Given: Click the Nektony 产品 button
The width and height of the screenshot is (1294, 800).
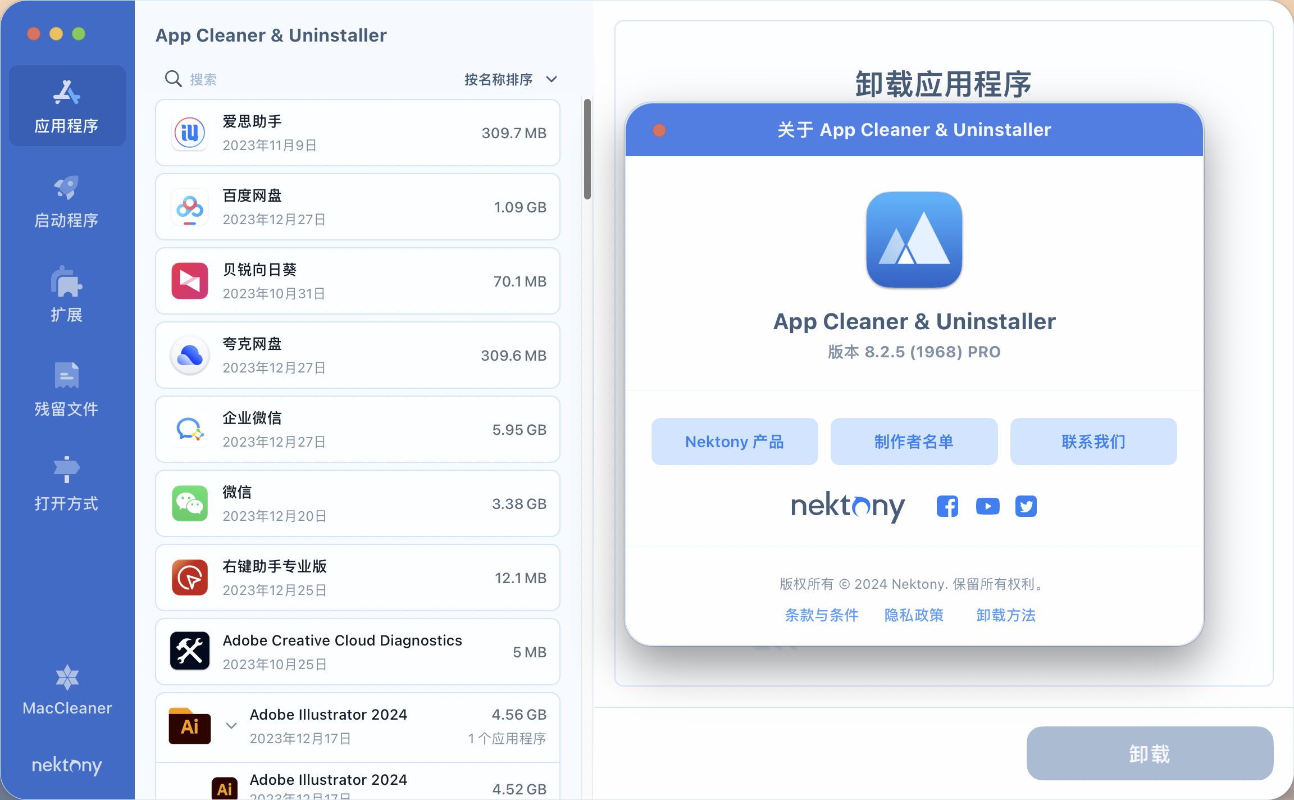Looking at the screenshot, I should click(735, 442).
